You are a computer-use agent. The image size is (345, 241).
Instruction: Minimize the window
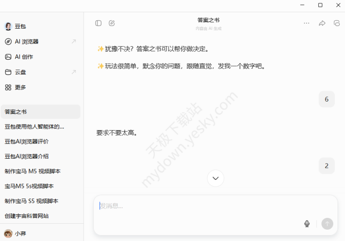coord(302,5)
